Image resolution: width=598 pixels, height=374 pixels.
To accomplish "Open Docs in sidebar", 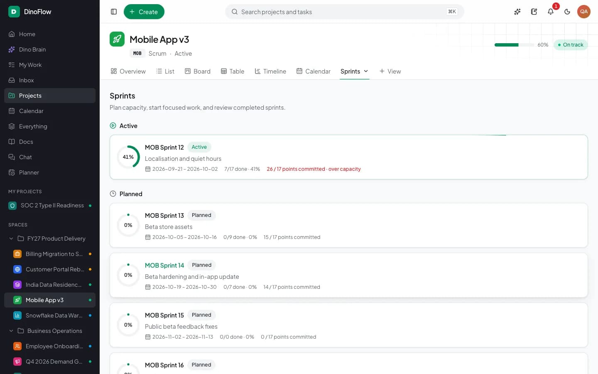I will (50, 142).
